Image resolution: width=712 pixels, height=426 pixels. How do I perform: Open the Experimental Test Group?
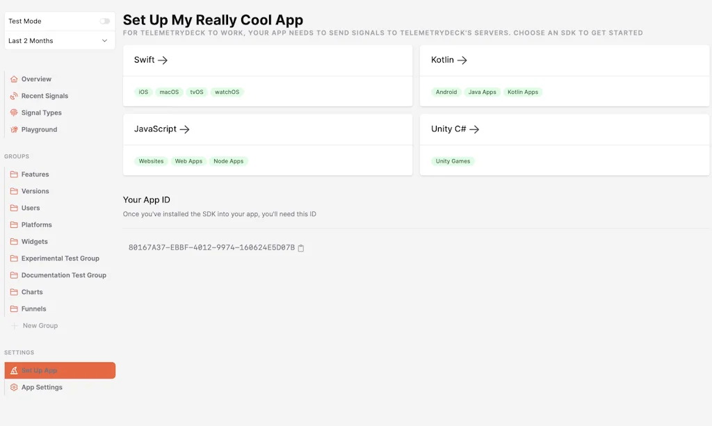coord(60,258)
